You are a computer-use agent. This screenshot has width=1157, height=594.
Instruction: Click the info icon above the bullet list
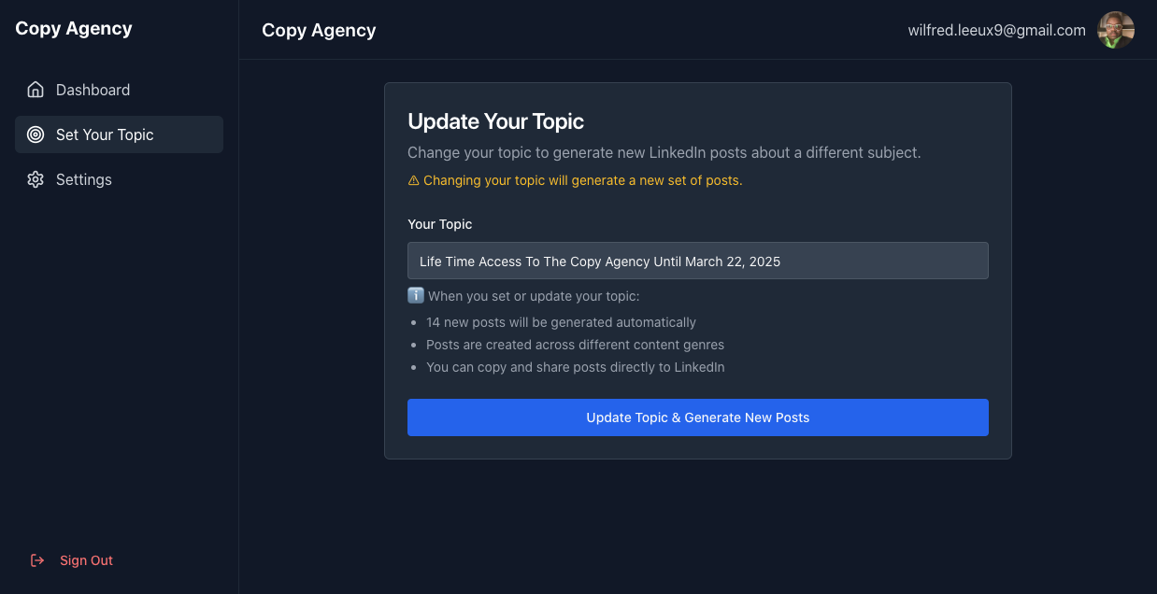point(415,295)
